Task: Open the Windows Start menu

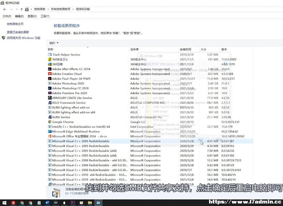Action: pyautogui.click(x=4, y=203)
